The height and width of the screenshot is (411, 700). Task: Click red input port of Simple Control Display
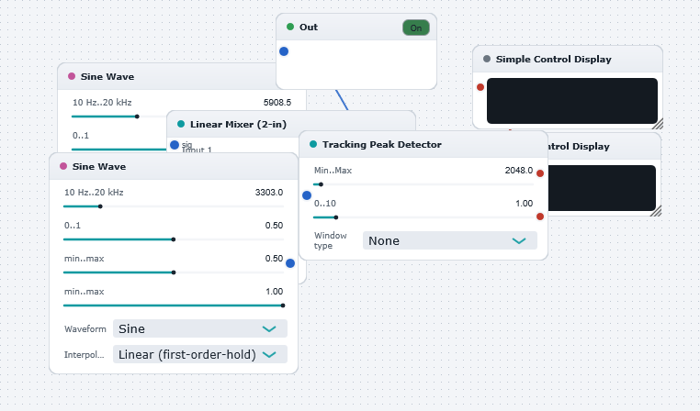[480, 87]
